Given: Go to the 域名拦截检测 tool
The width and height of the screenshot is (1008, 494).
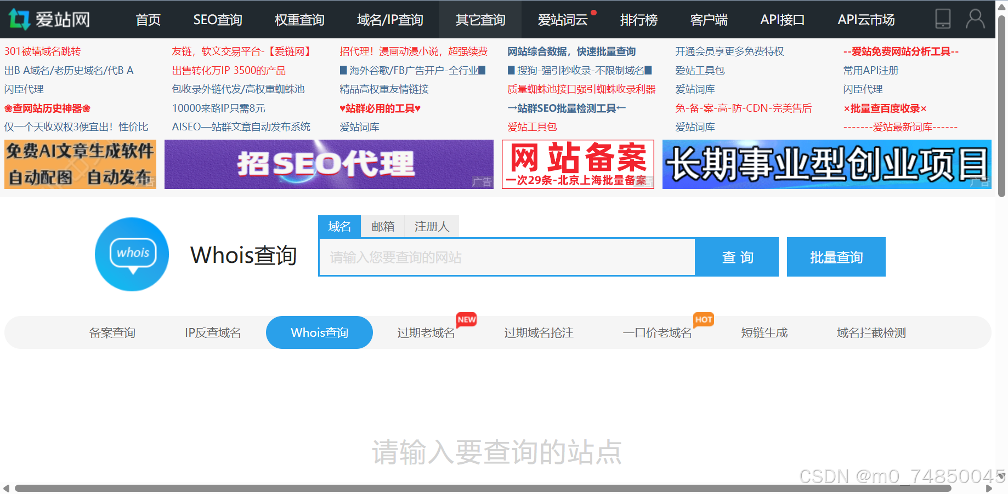Looking at the screenshot, I should pos(871,332).
